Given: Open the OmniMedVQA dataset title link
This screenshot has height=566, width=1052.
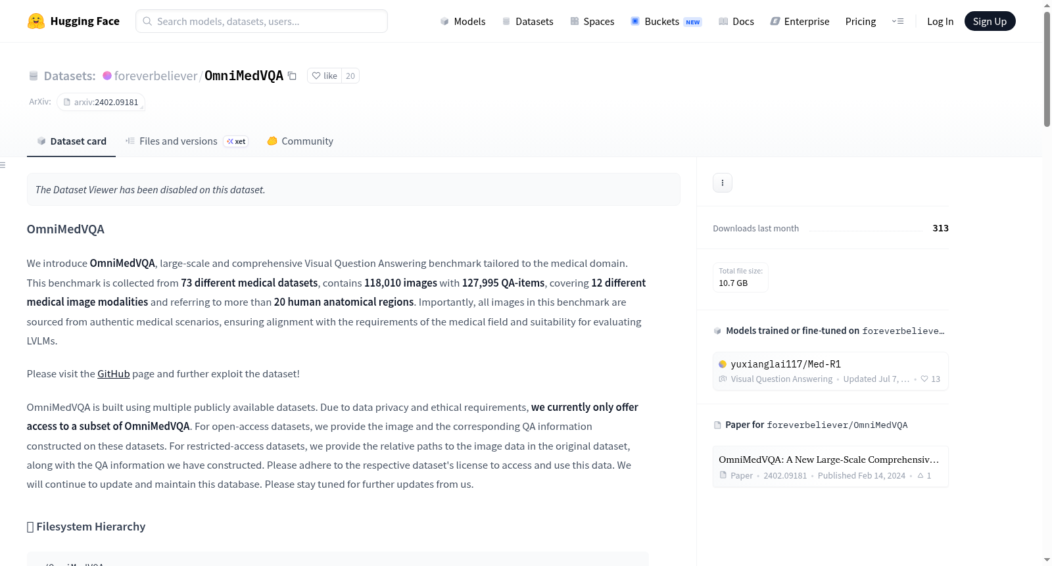Looking at the screenshot, I should click(244, 76).
